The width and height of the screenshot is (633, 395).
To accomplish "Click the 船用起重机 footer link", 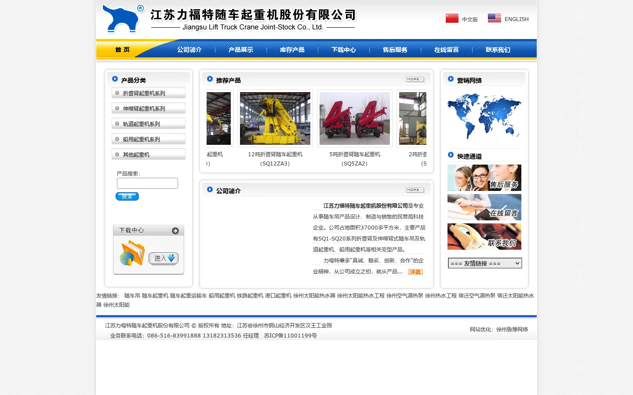I will (222, 296).
